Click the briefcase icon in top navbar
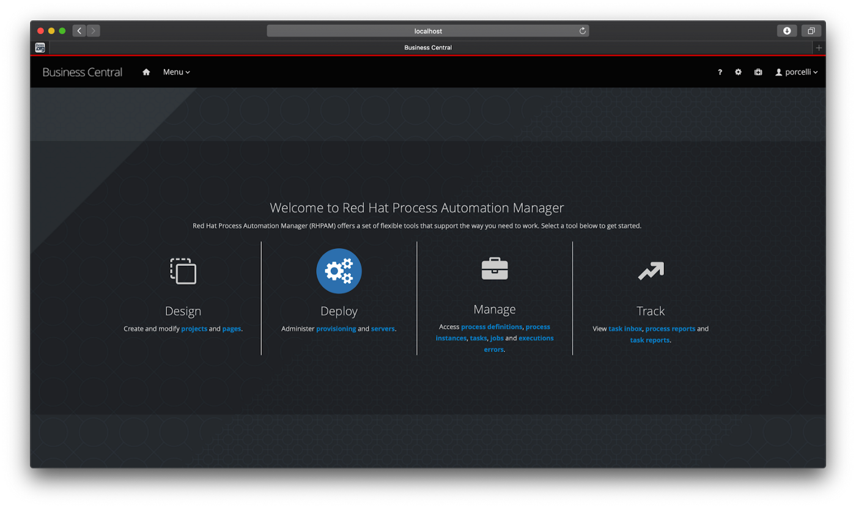The image size is (856, 508). pos(758,72)
